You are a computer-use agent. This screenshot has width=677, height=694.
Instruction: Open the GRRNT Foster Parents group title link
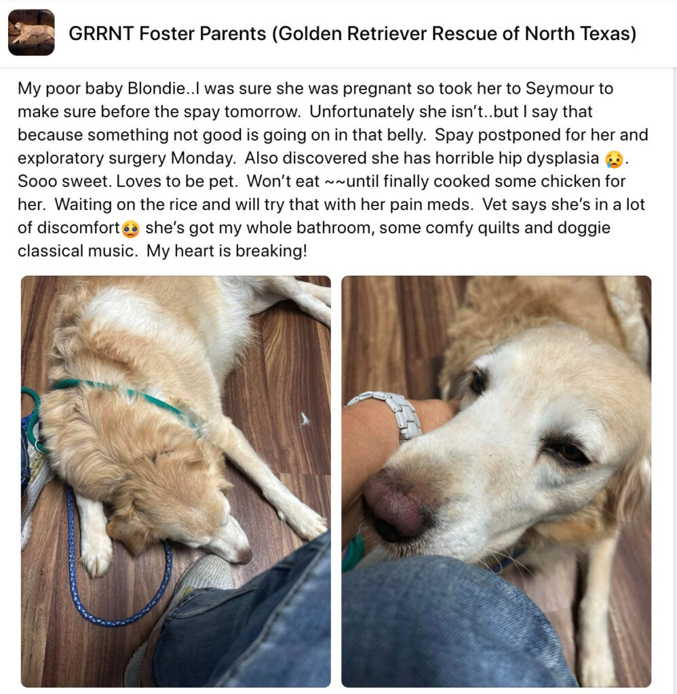(352, 33)
